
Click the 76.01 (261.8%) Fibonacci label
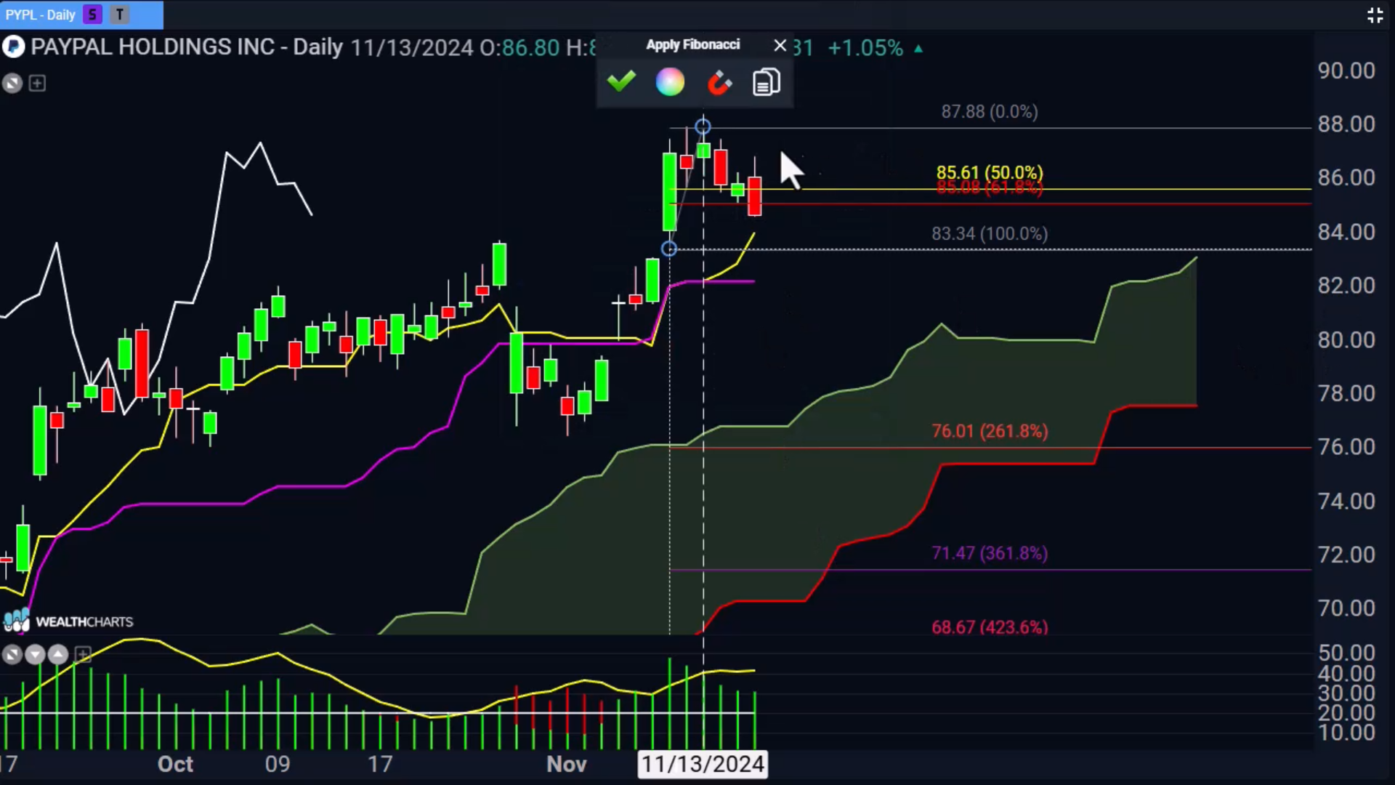(990, 431)
